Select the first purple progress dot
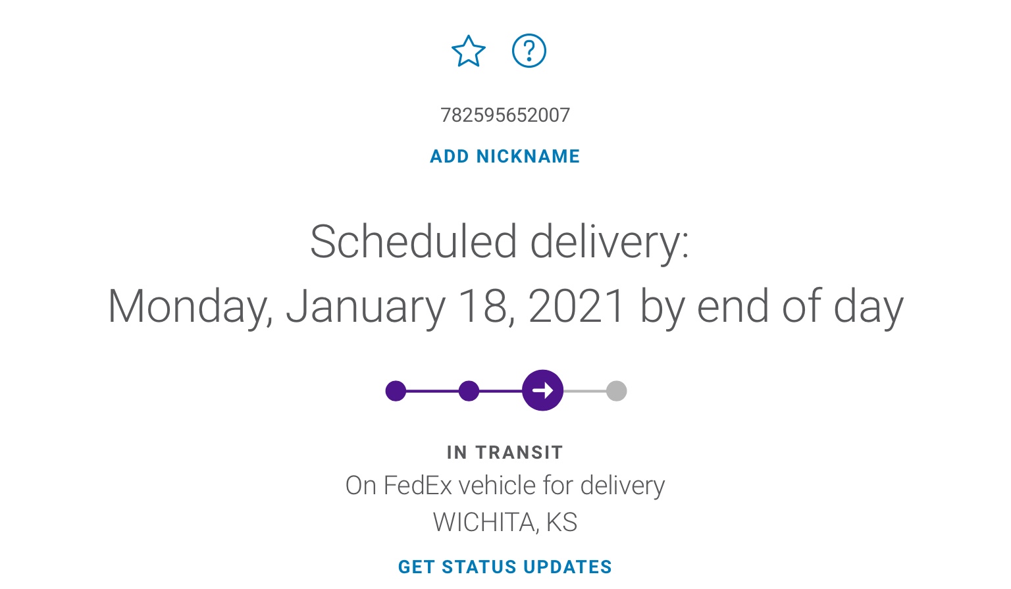Image resolution: width=1011 pixels, height=589 pixels. tap(396, 391)
